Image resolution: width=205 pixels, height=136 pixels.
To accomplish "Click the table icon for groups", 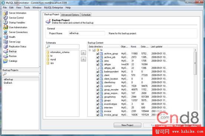I will pos(102,100).
